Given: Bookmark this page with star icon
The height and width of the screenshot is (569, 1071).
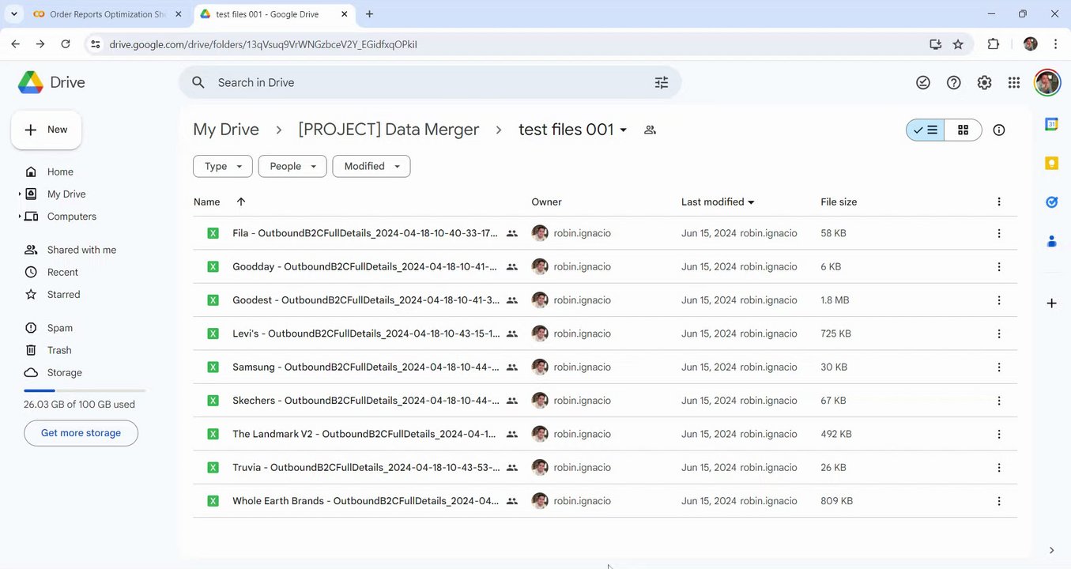Looking at the screenshot, I should [958, 44].
